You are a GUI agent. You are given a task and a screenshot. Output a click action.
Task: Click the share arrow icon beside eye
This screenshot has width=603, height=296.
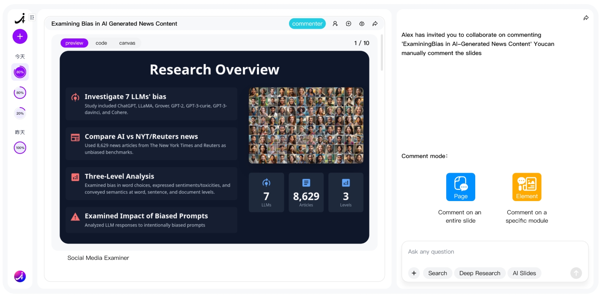pos(375,24)
